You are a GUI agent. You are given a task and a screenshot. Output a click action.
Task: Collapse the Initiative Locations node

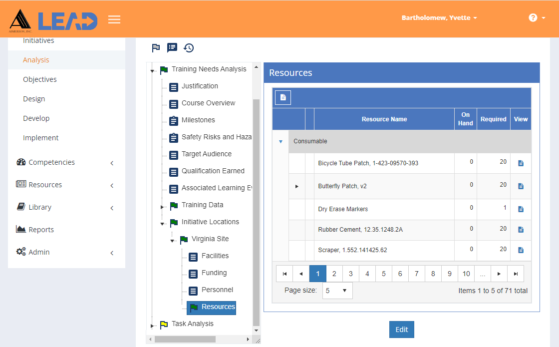[162, 224]
